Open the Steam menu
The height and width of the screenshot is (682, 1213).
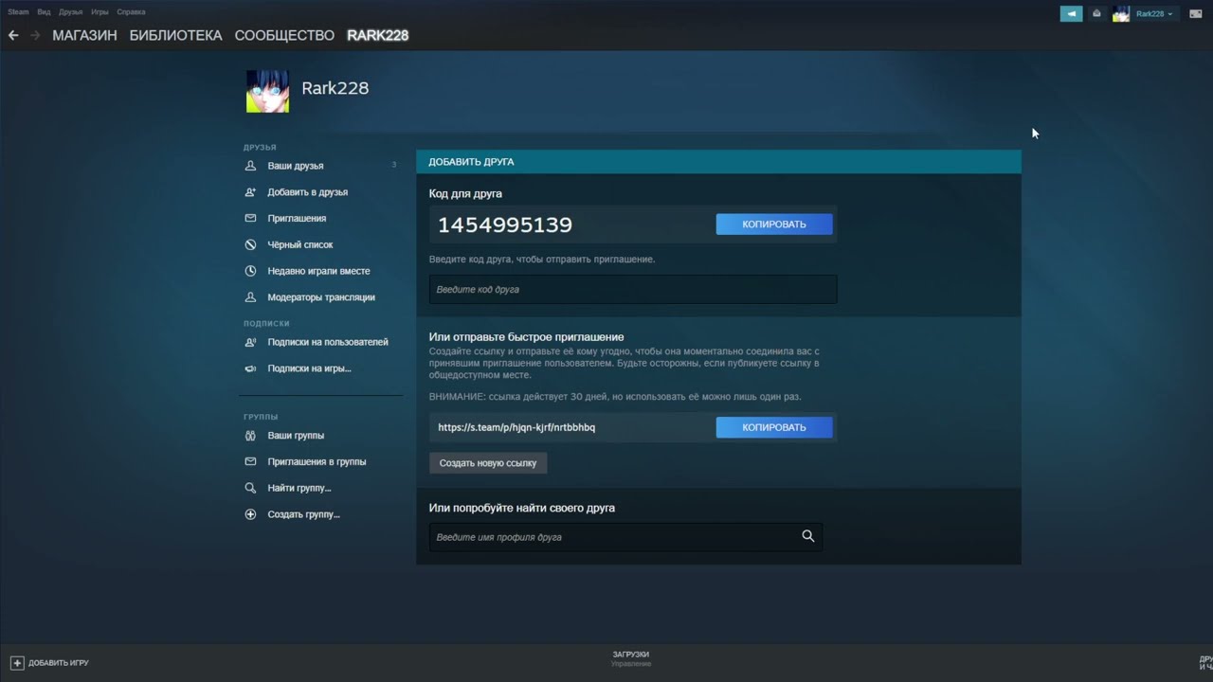(x=18, y=12)
